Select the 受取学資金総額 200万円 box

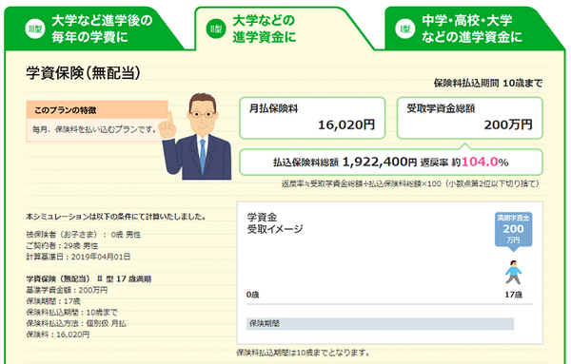point(470,118)
